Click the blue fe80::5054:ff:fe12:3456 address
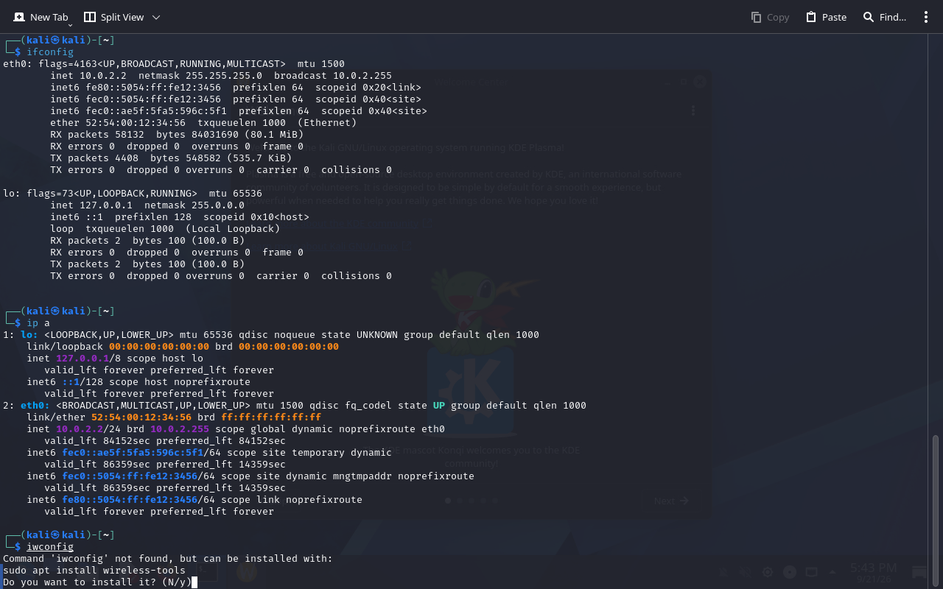The image size is (943, 589). click(x=130, y=500)
